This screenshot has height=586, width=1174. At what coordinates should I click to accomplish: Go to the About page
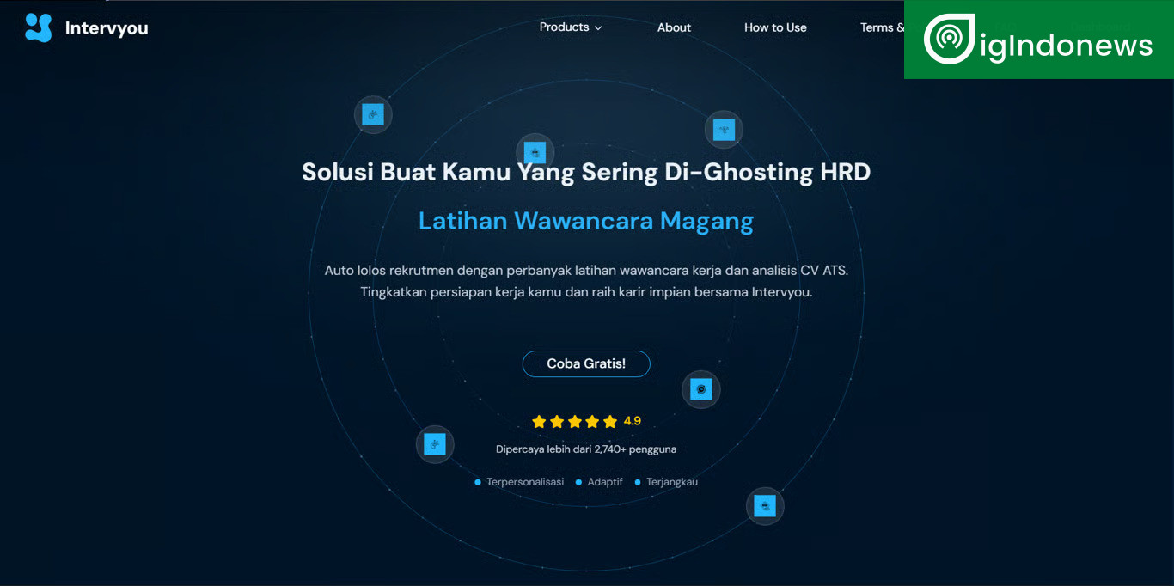point(674,27)
